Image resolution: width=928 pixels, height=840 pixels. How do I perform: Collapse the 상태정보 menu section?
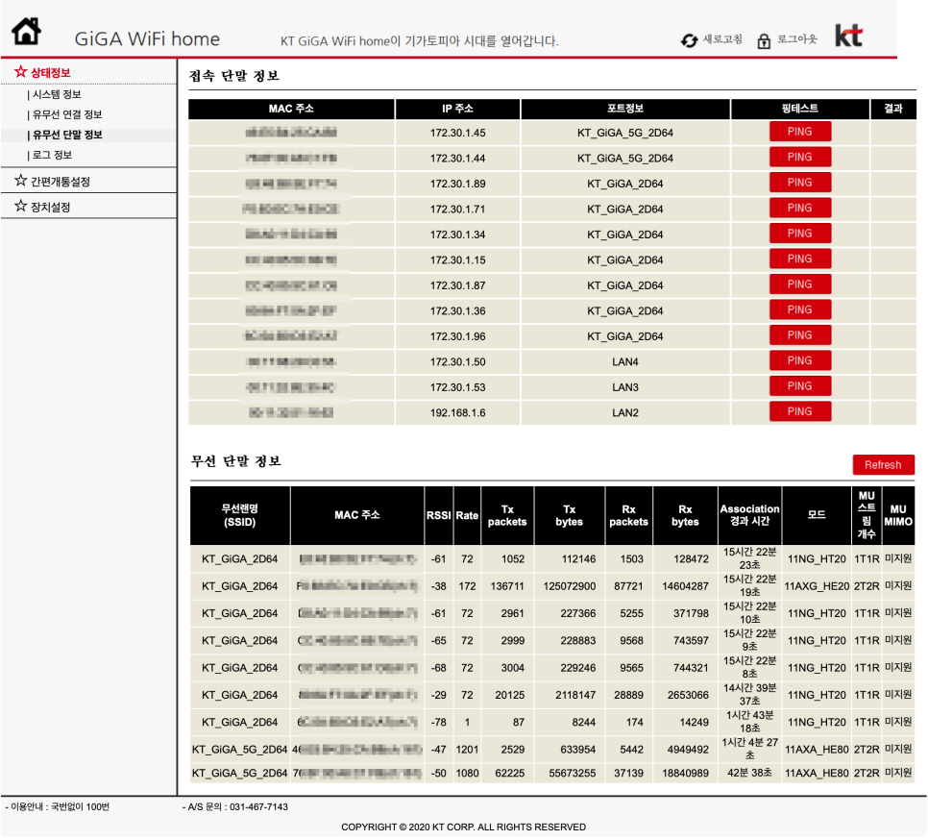pyautogui.click(x=50, y=73)
